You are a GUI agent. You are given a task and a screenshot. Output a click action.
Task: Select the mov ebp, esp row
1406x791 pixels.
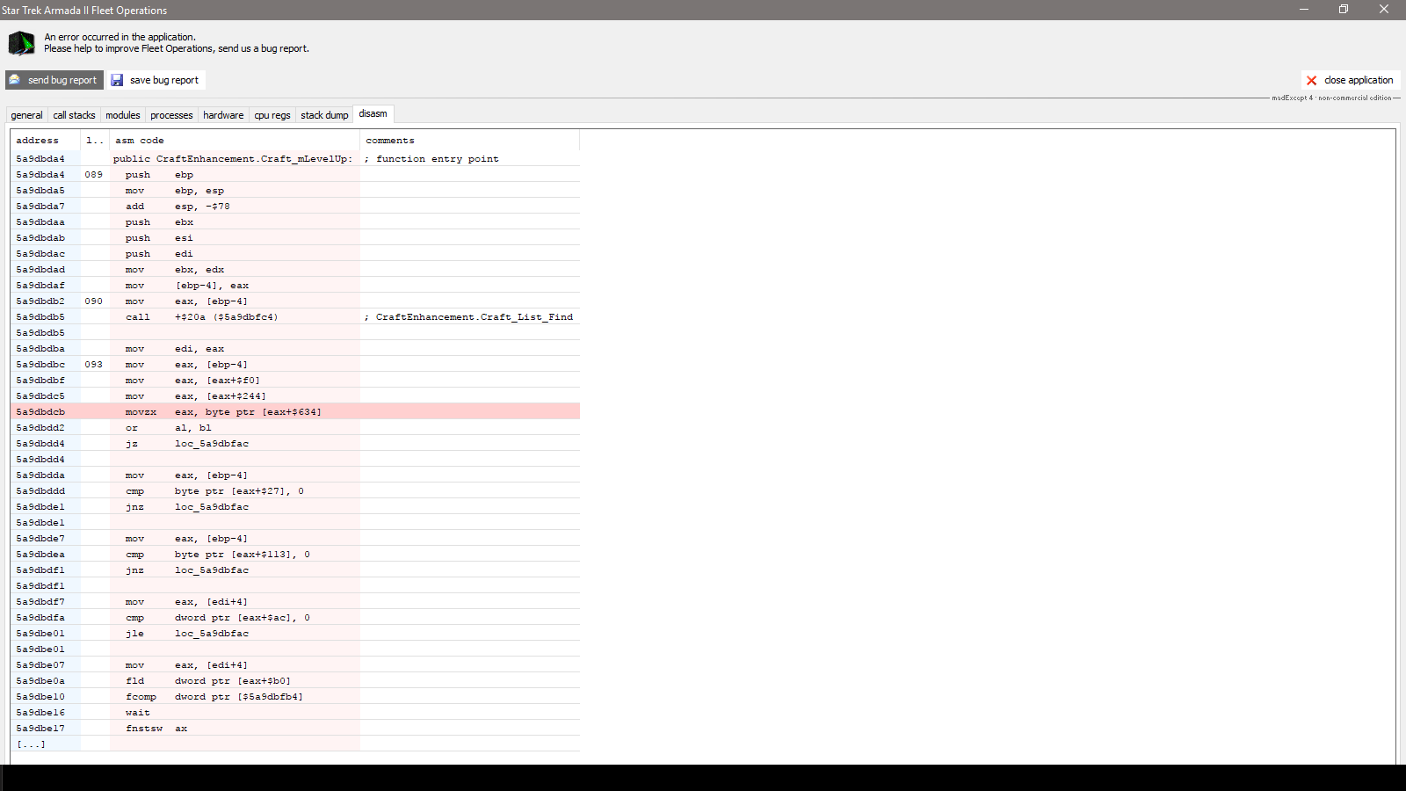[295, 191]
